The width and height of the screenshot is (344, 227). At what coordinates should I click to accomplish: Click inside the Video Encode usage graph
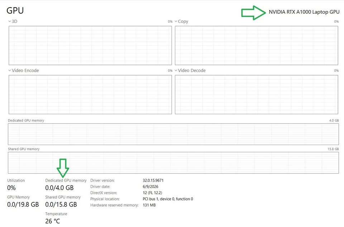pos(90,95)
